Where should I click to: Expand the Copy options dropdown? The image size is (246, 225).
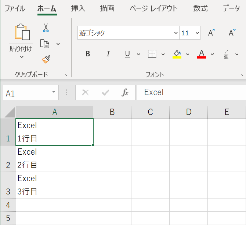click(58, 44)
